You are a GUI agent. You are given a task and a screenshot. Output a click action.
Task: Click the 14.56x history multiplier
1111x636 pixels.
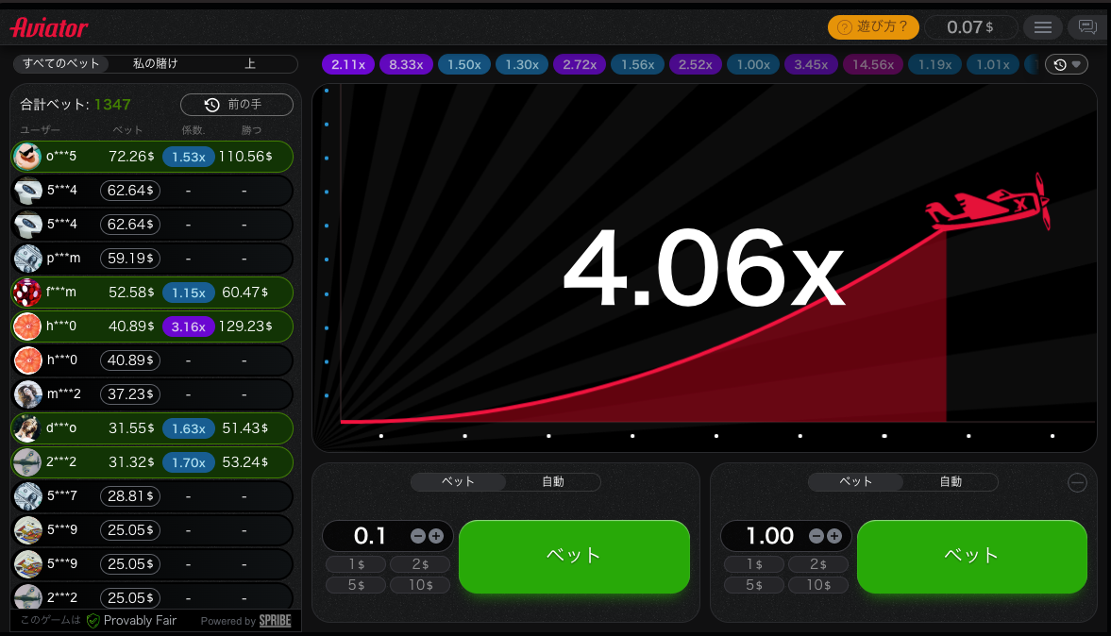[x=873, y=64]
